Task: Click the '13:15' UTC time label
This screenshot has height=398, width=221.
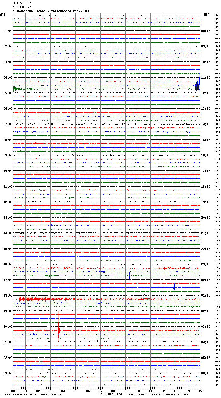Action: click(206, 109)
